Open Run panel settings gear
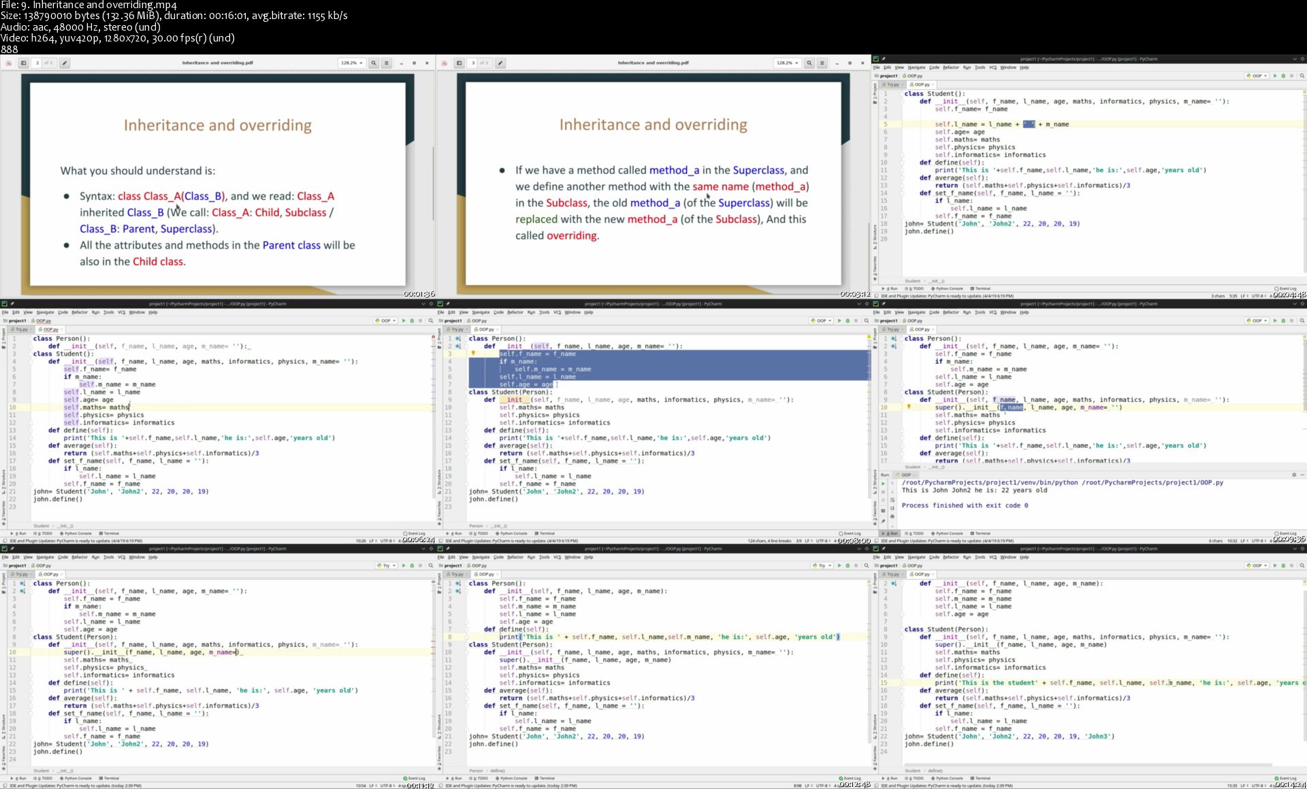 [1293, 475]
